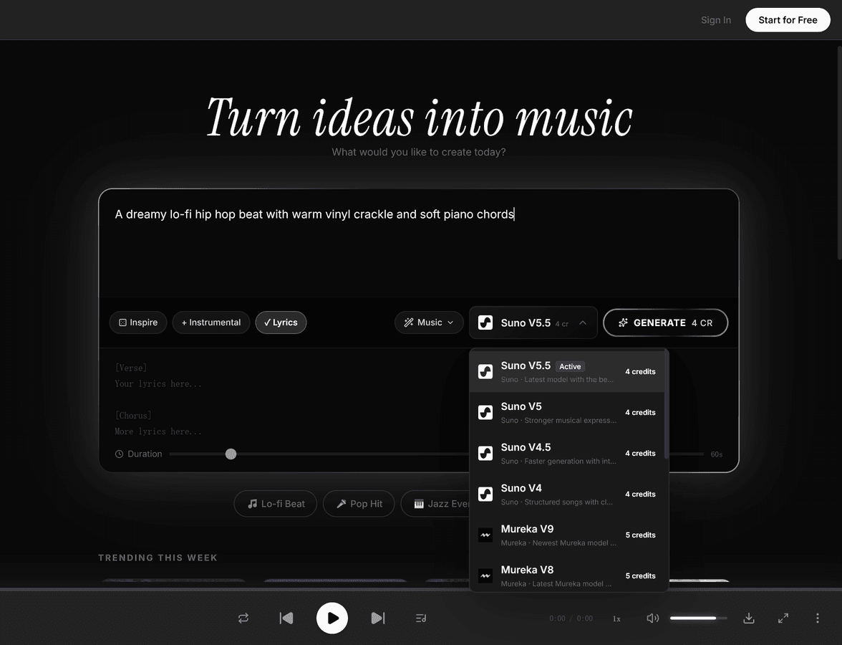Image resolution: width=842 pixels, height=645 pixels.
Task: Click the 'Active' badge on Suno V5.5
Action: (x=570, y=367)
